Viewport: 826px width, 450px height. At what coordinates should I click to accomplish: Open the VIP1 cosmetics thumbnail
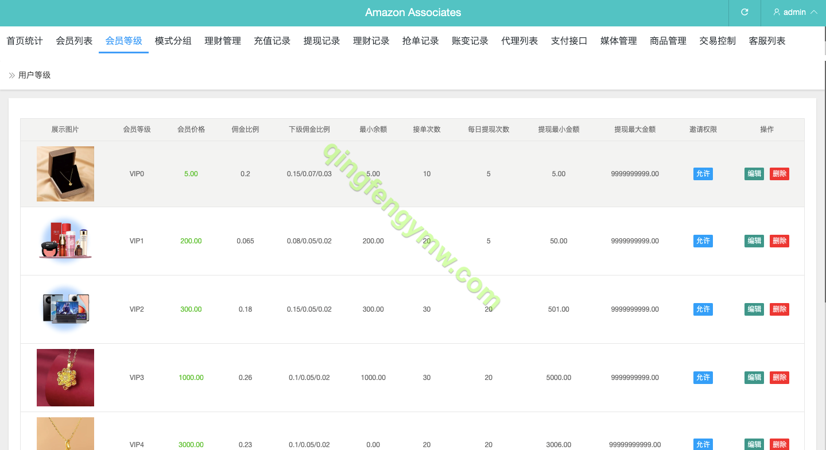coord(65,240)
